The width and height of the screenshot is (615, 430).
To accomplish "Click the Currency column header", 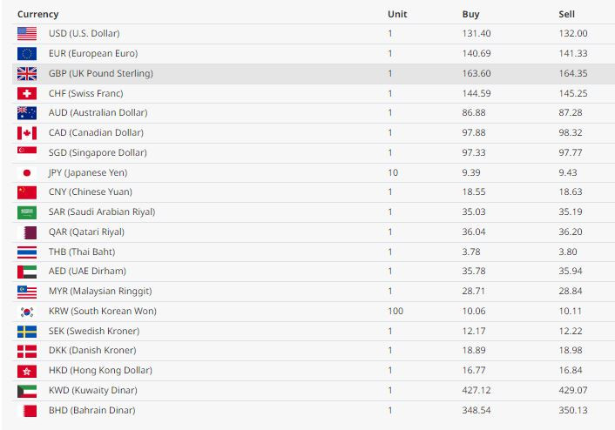I will point(38,14).
